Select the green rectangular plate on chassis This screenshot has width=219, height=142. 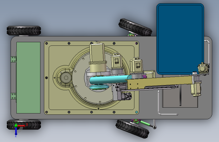[x=28, y=78]
